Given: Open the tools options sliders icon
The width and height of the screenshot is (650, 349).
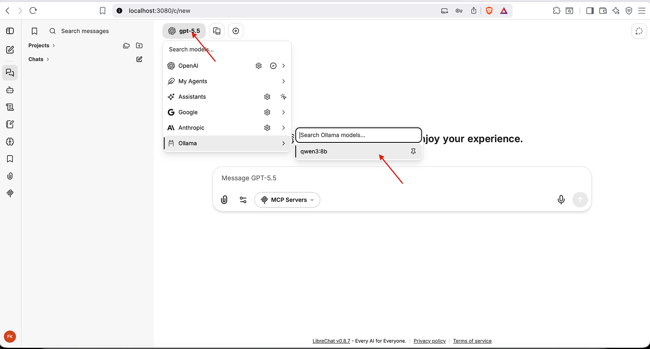Looking at the screenshot, I should (243, 200).
